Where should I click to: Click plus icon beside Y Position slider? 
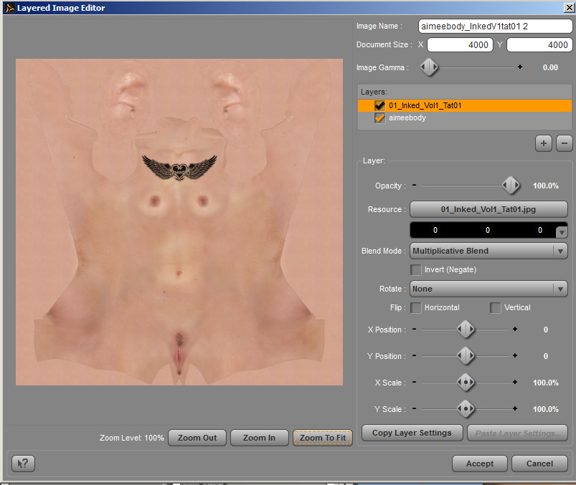(x=515, y=355)
